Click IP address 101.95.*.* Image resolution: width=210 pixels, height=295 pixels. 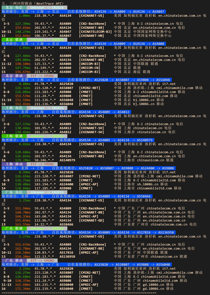point(44,128)
